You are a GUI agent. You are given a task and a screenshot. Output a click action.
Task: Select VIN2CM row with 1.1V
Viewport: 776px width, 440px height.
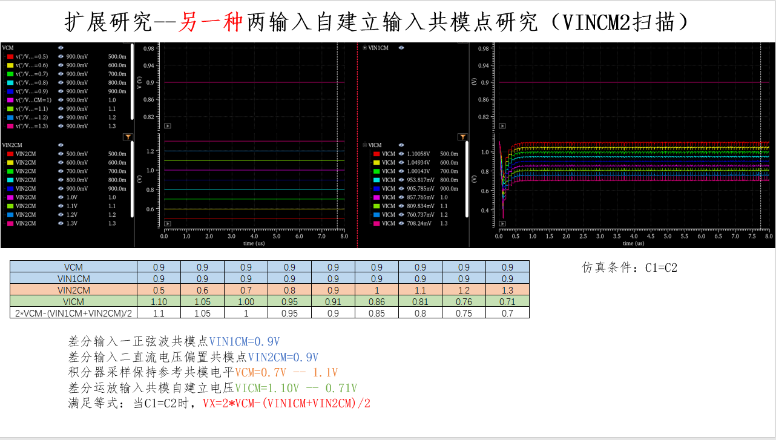click(x=67, y=206)
